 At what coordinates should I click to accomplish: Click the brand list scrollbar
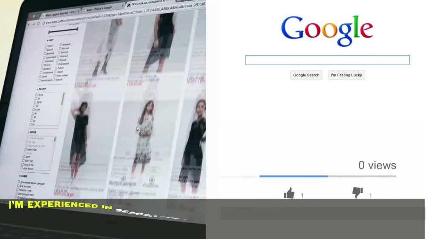(x=55, y=140)
